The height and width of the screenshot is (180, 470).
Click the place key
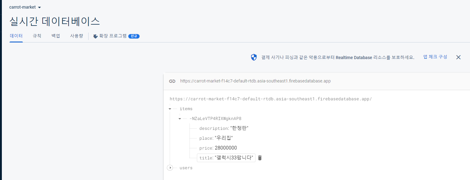(206, 138)
